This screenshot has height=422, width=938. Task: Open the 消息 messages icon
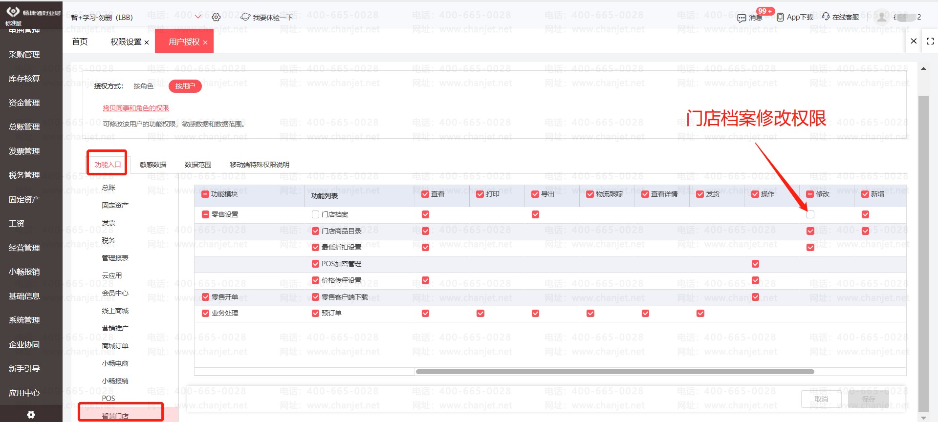tap(742, 18)
